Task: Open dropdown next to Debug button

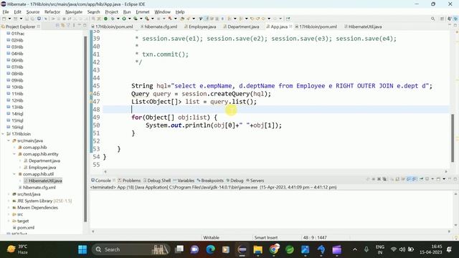Action: click(118, 19)
